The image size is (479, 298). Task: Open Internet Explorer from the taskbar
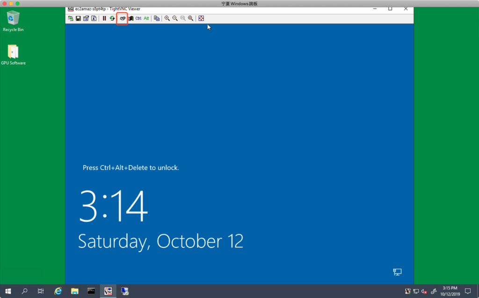coord(58,291)
